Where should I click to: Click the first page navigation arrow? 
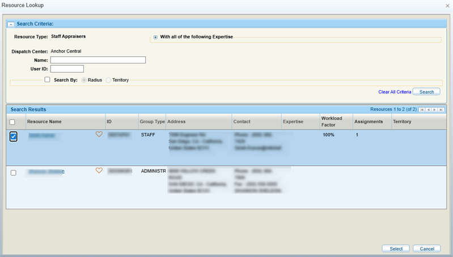[x=422, y=109]
